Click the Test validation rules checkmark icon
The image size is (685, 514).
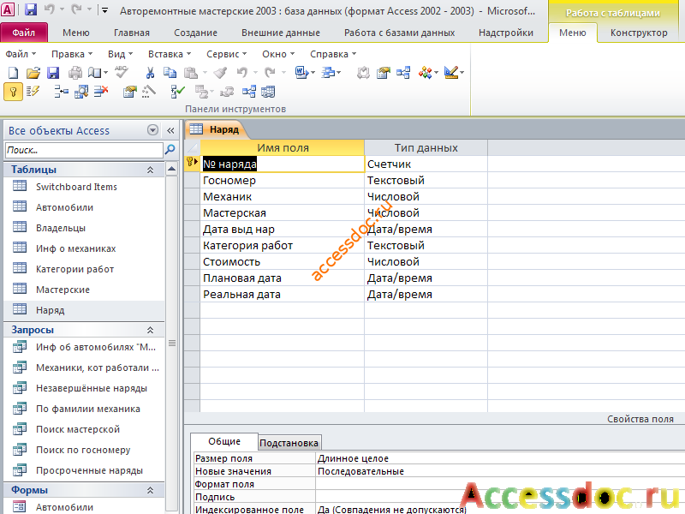(177, 92)
